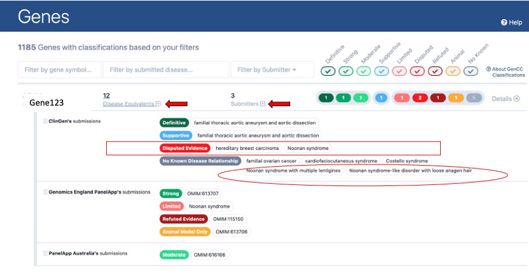The image size is (529, 280).
Task: Click the Submitters expand icon
Action: pyautogui.click(x=263, y=104)
